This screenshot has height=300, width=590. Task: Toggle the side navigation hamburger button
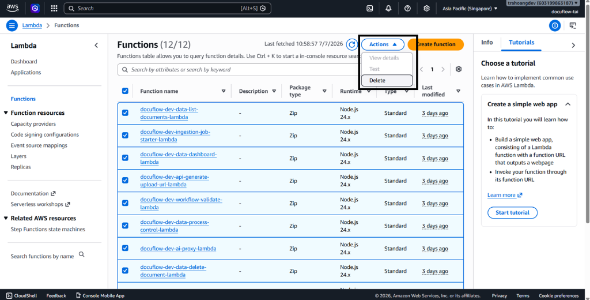pyautogui.click(x=12, y=25)
